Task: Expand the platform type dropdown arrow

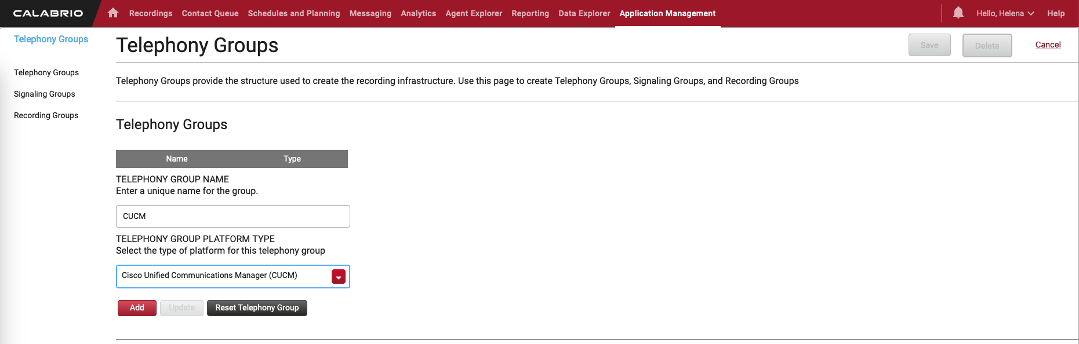Action: tap(339, 277)
